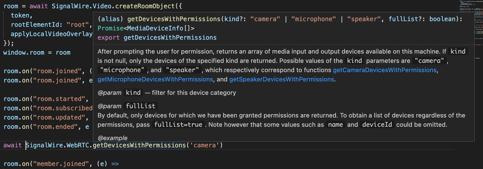Click the export keyword in the hover tooltip

click(108, 37)
